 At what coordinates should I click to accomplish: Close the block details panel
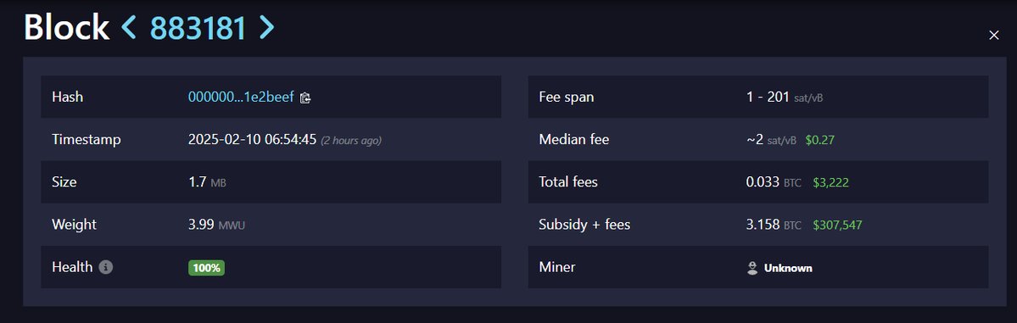993,35
